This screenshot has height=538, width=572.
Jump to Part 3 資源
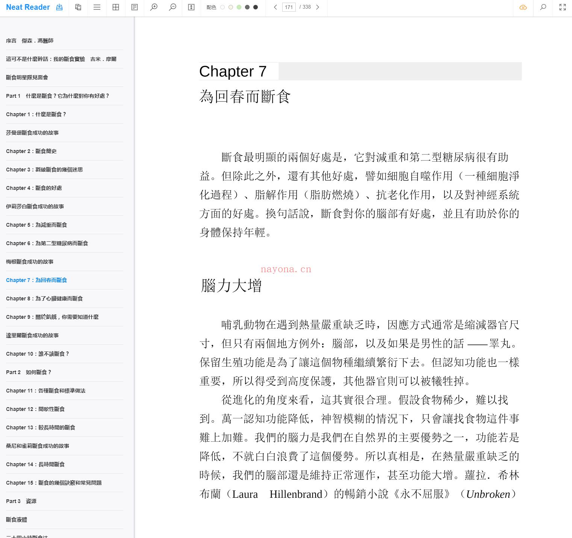tap(65, 501)
